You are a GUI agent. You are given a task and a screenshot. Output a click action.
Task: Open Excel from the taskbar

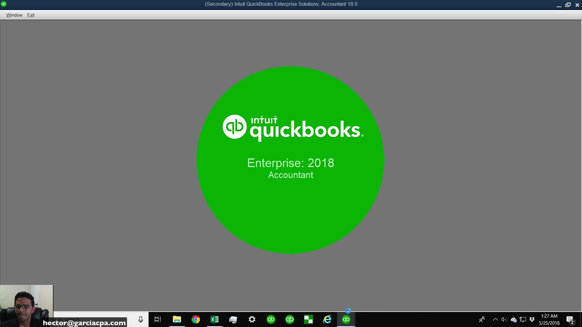point(214,320)
